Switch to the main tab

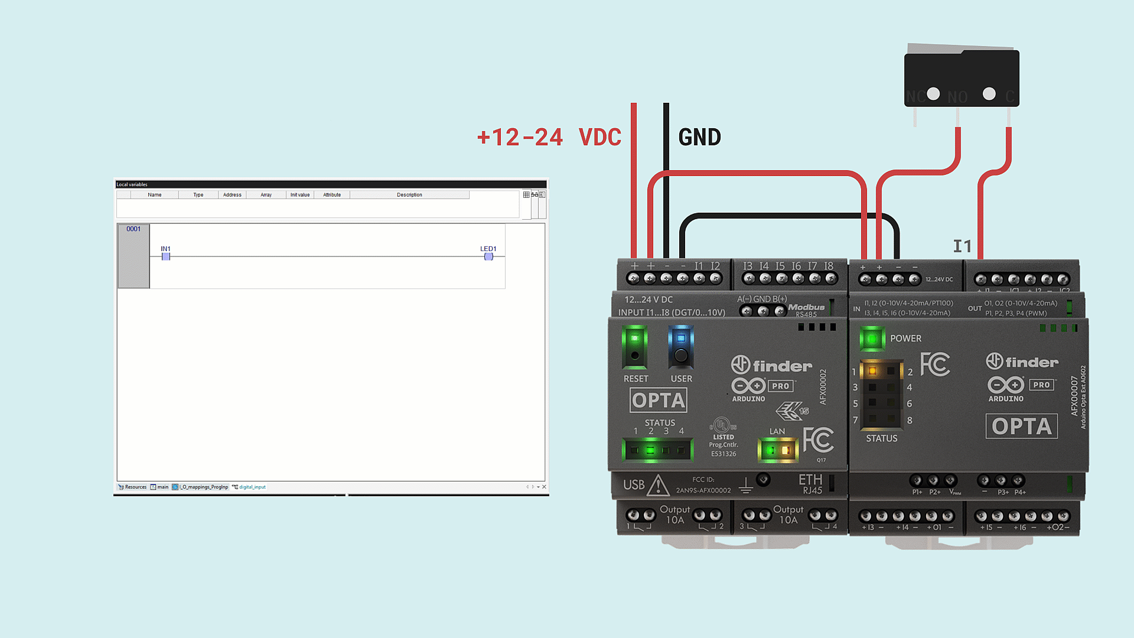tap(159, 487)
